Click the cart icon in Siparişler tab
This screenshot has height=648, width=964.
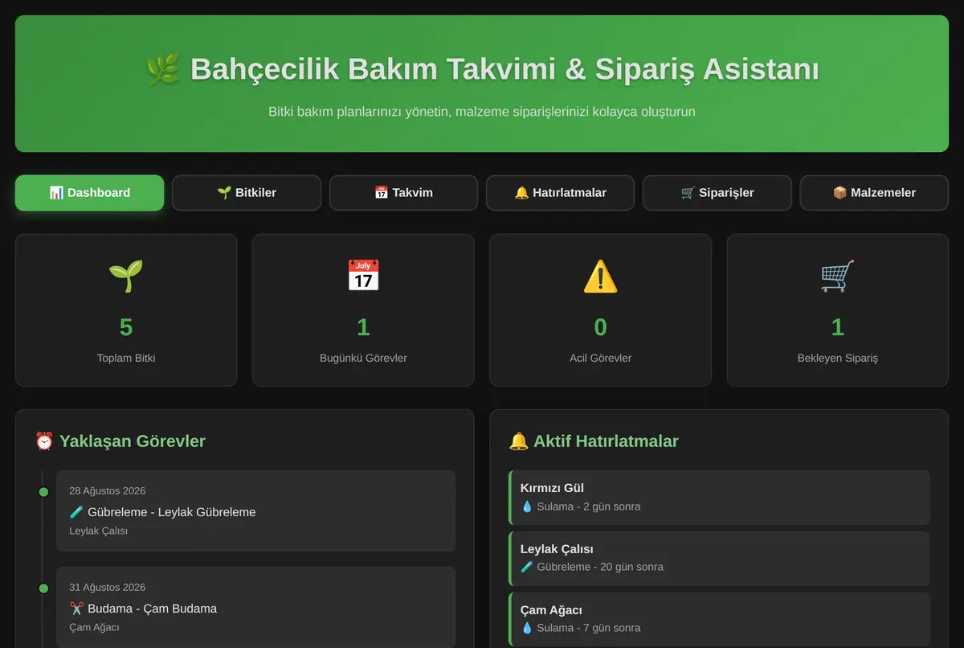pyautogui.click(x=688, y=193)
